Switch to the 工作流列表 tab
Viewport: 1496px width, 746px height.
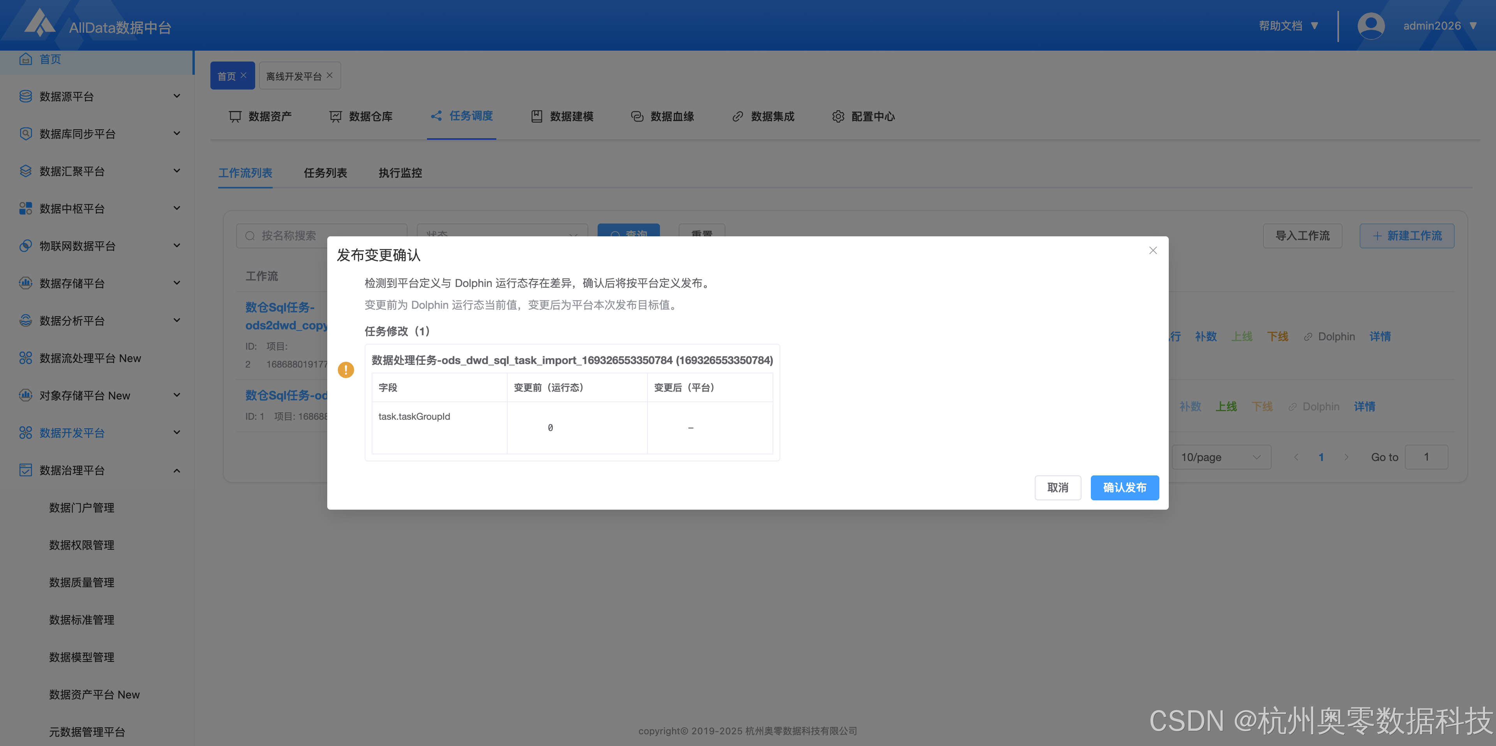pos(245,173)
